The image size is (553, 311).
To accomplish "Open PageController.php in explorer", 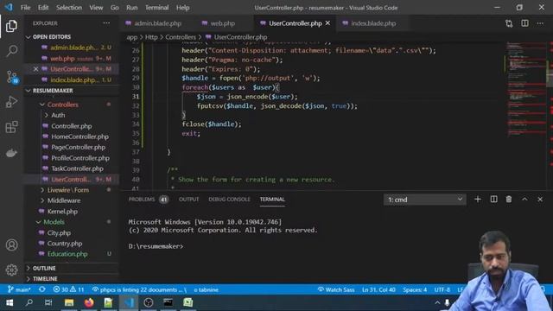I will tap(78, 147).
